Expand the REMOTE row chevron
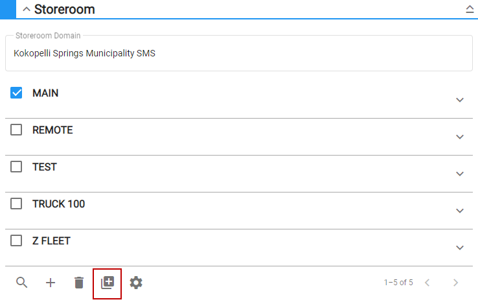The height and width of the screenshot is (304, 478). [460, 137]
